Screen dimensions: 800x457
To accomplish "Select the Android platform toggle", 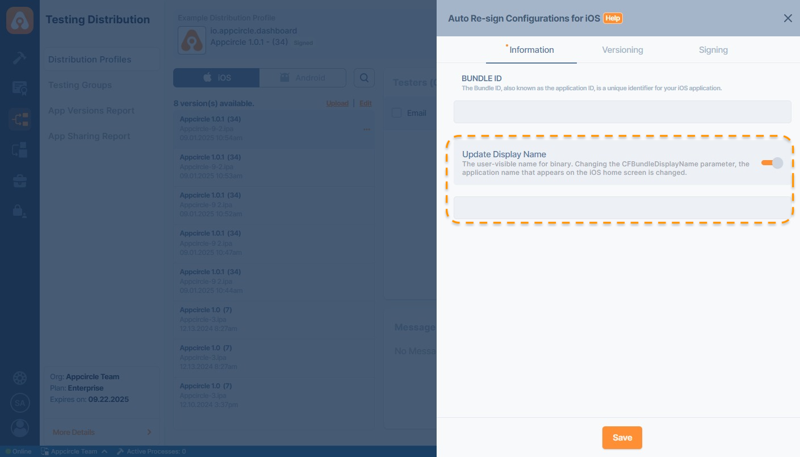I will 303,78.
